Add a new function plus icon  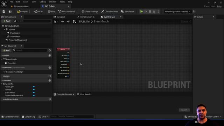pyautogui.click(x=50, y=68)
